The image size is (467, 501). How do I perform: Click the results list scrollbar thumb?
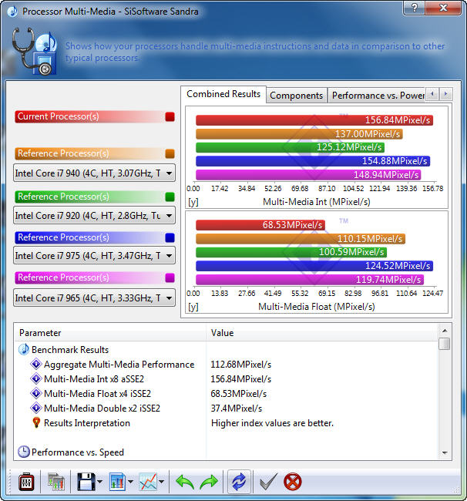pyautogui.click(x=445, y=344)
